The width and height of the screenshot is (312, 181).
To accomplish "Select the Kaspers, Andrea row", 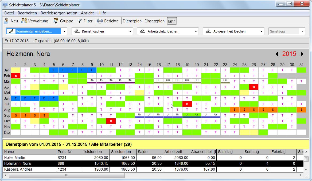I will click(153, 169).
